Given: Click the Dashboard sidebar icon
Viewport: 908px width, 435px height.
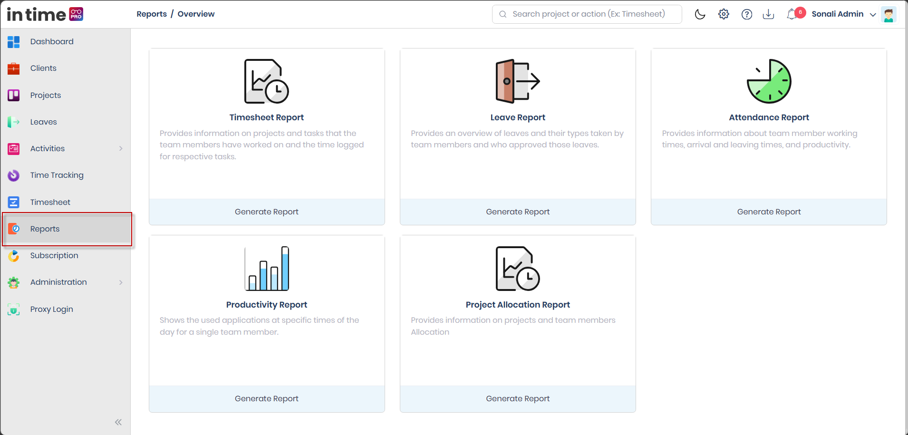Looking at the screenshot, I should pos(14,42).
